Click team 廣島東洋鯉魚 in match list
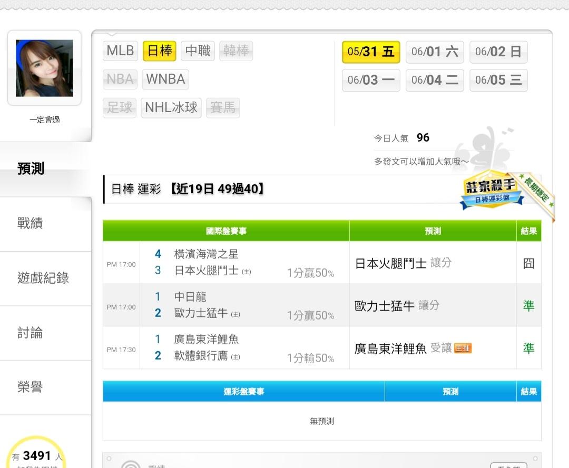 [x=206, y=340]
